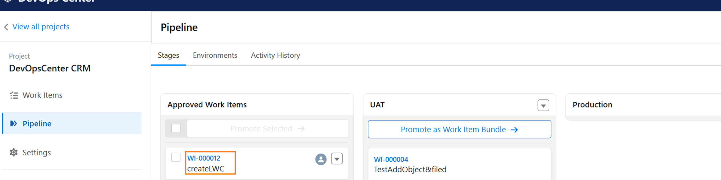The width and height of the screenshot is (721, 180).
Task: Click the user avatar on WI-000012
Action: 321,159
